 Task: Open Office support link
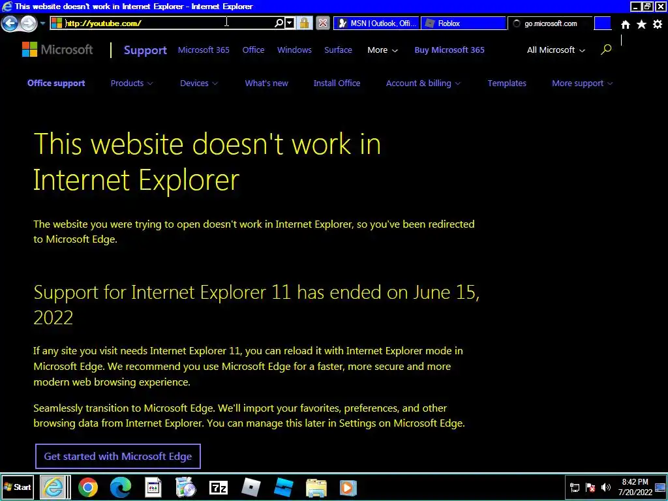(56, 83)
